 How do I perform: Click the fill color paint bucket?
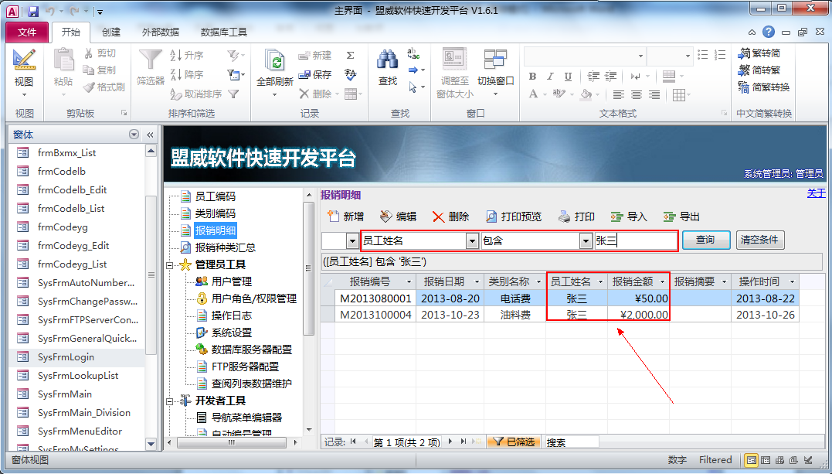pyautogui.click(x=586, y=94)
